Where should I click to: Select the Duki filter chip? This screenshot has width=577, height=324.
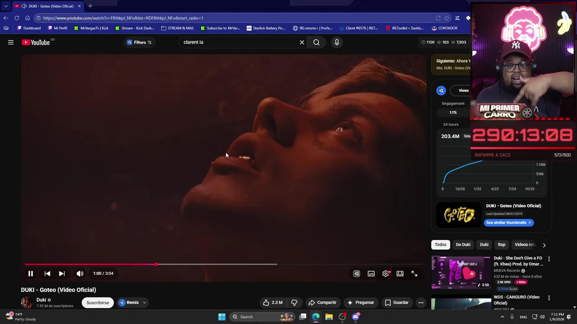(x=484, y=244)
